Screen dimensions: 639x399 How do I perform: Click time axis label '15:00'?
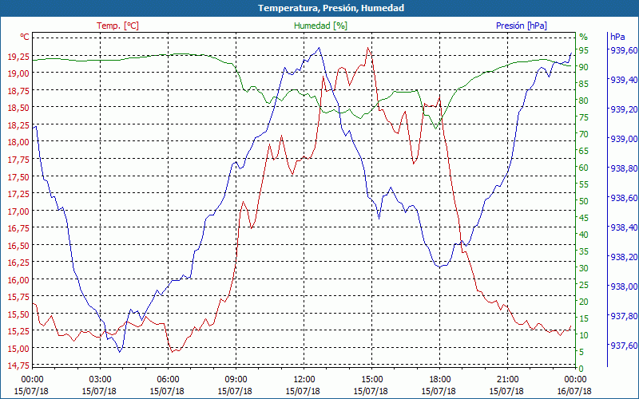[371, 381]
